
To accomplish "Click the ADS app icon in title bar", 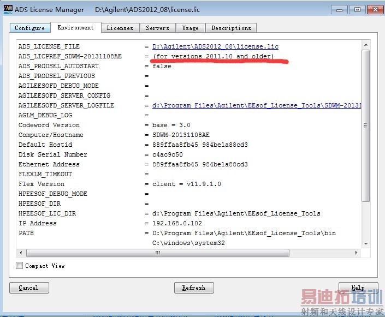I will point(8,9).
